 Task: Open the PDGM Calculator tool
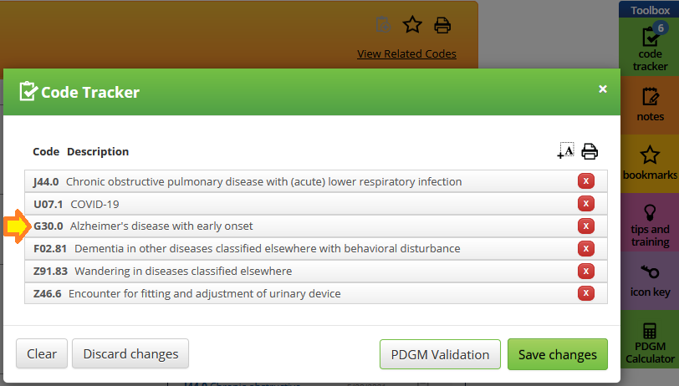(650, 340)
